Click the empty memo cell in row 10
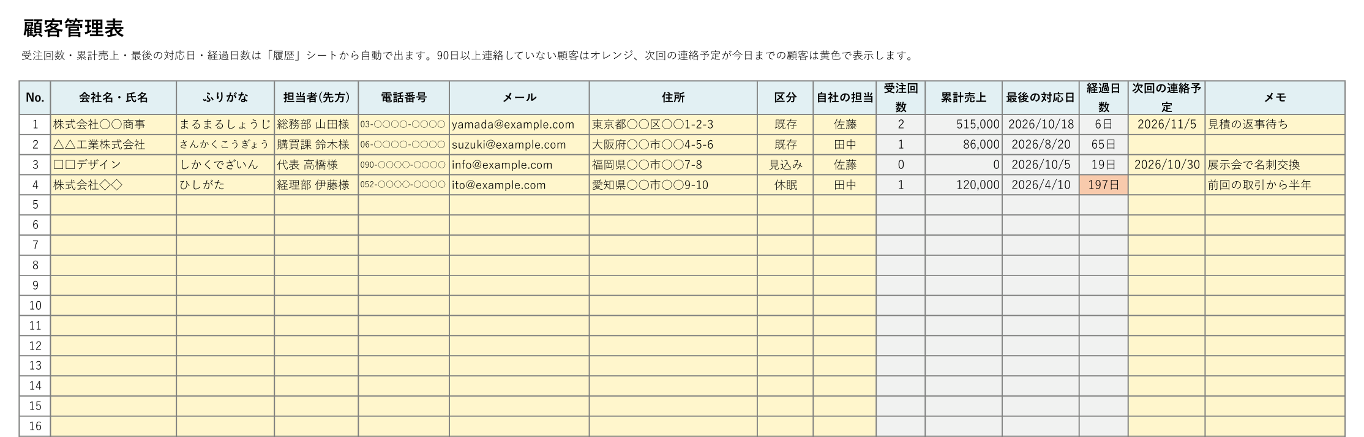This screenshot has height=437, width=1364. pos(1275,305)
